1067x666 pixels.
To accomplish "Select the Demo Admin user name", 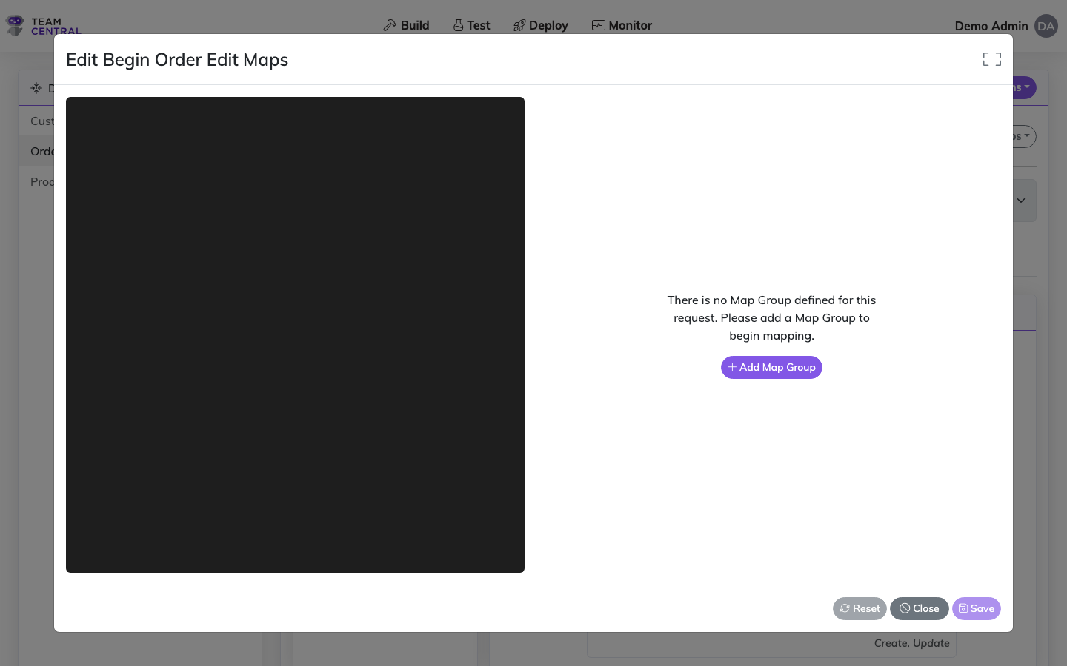I will point(991,26).
